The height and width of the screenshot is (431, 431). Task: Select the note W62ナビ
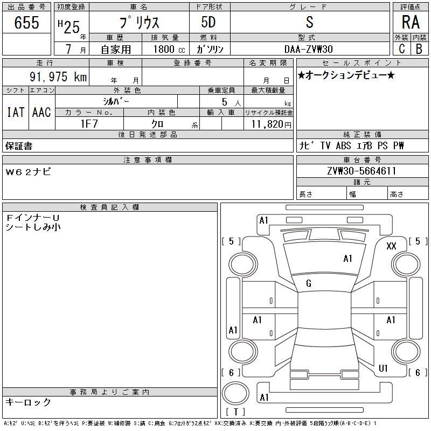click(x=28, y=172)
